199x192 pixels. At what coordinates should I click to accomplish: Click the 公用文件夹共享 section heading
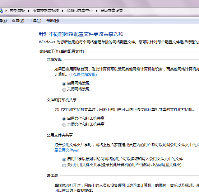pos(60,135)
